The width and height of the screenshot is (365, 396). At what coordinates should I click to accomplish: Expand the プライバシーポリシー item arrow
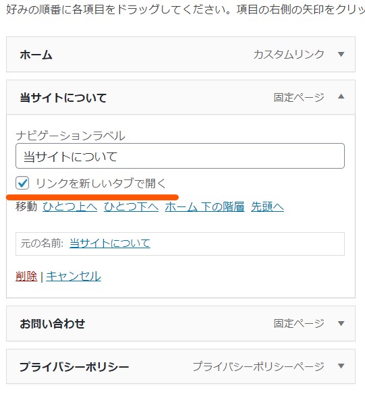click(341, 366)
